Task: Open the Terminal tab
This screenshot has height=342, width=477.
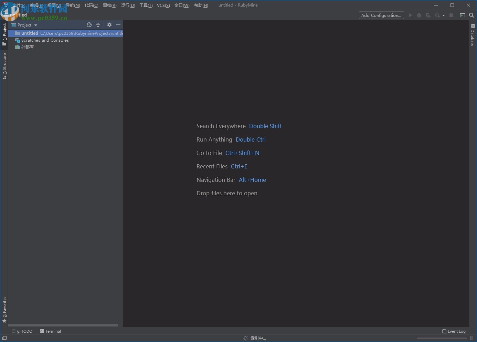Action: tap(50, 331)
